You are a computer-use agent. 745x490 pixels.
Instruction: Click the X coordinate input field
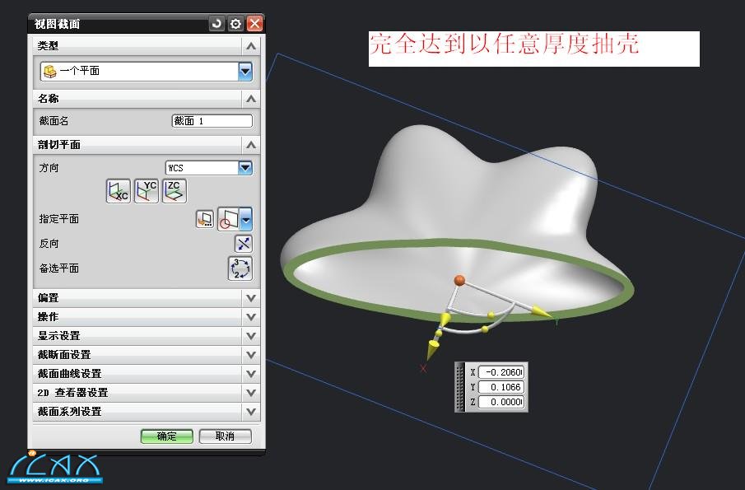coord(501,372)
